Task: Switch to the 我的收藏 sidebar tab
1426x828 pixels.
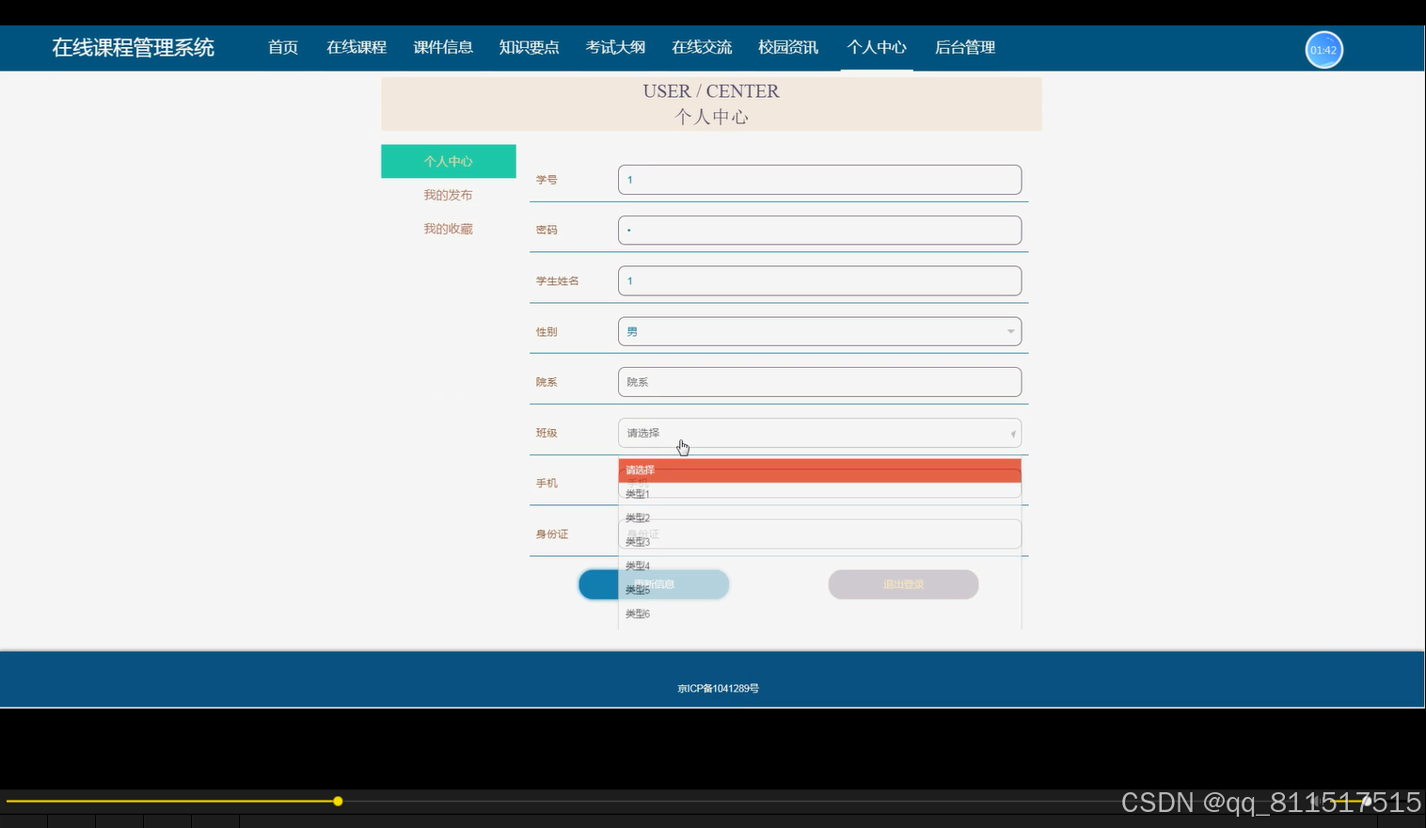Action: tap(449, 229)
